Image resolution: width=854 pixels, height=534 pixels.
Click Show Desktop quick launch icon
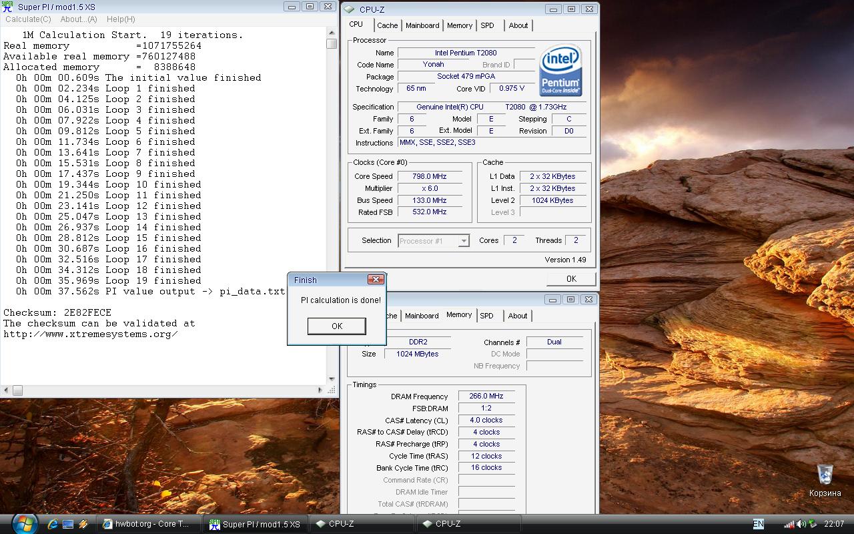68,524
